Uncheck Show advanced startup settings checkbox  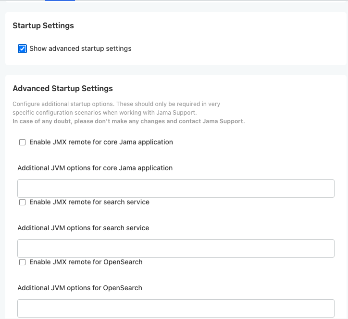pyautogui.click(x=22, y=49)
